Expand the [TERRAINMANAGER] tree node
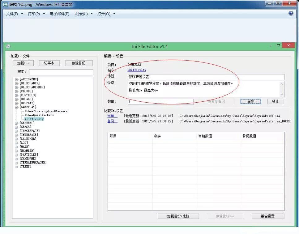 click(16, 163)
